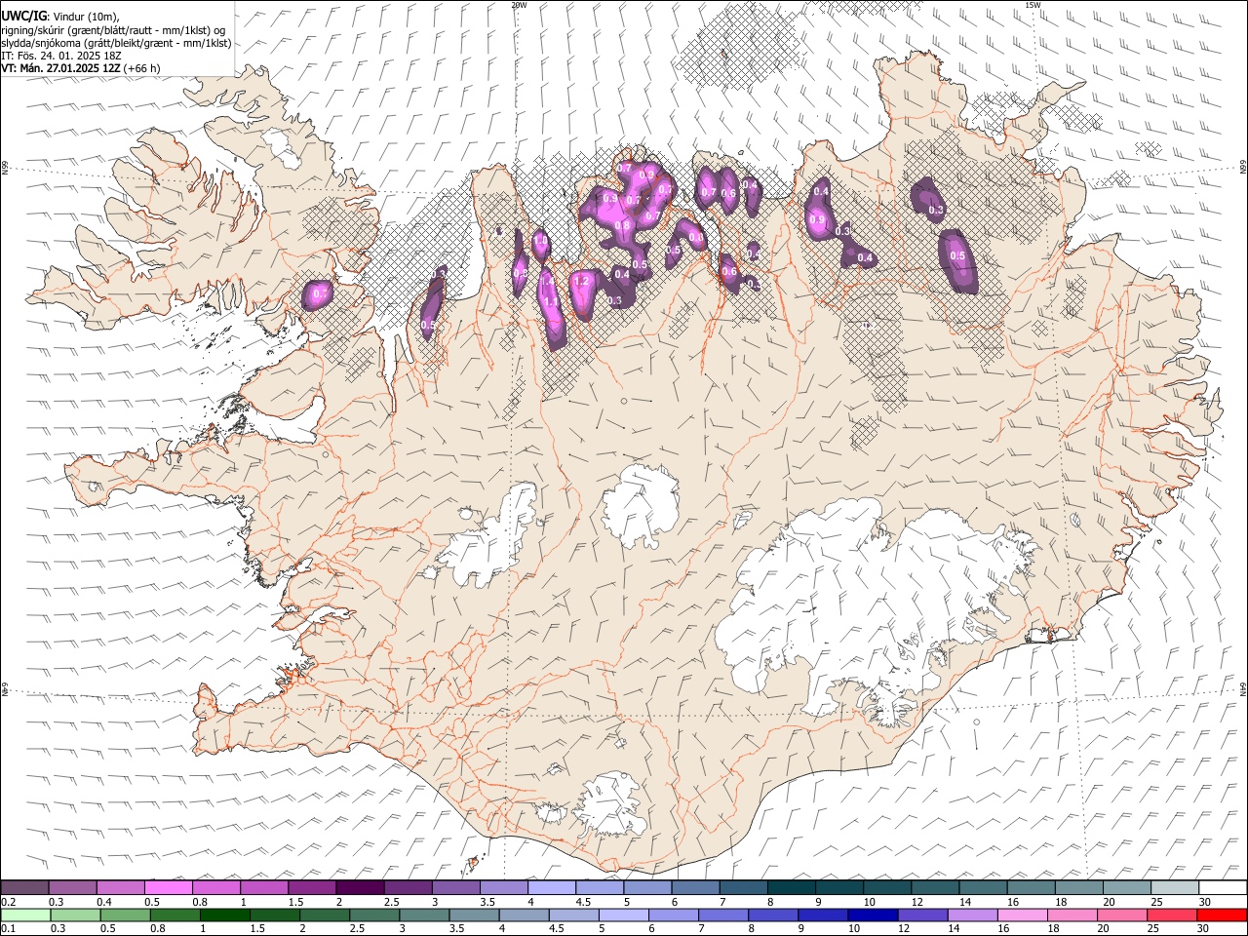Pick the dark green lower swatch between 1 and 1.5
This screenshot has width=1248, height=936.
tap(224, 916)
